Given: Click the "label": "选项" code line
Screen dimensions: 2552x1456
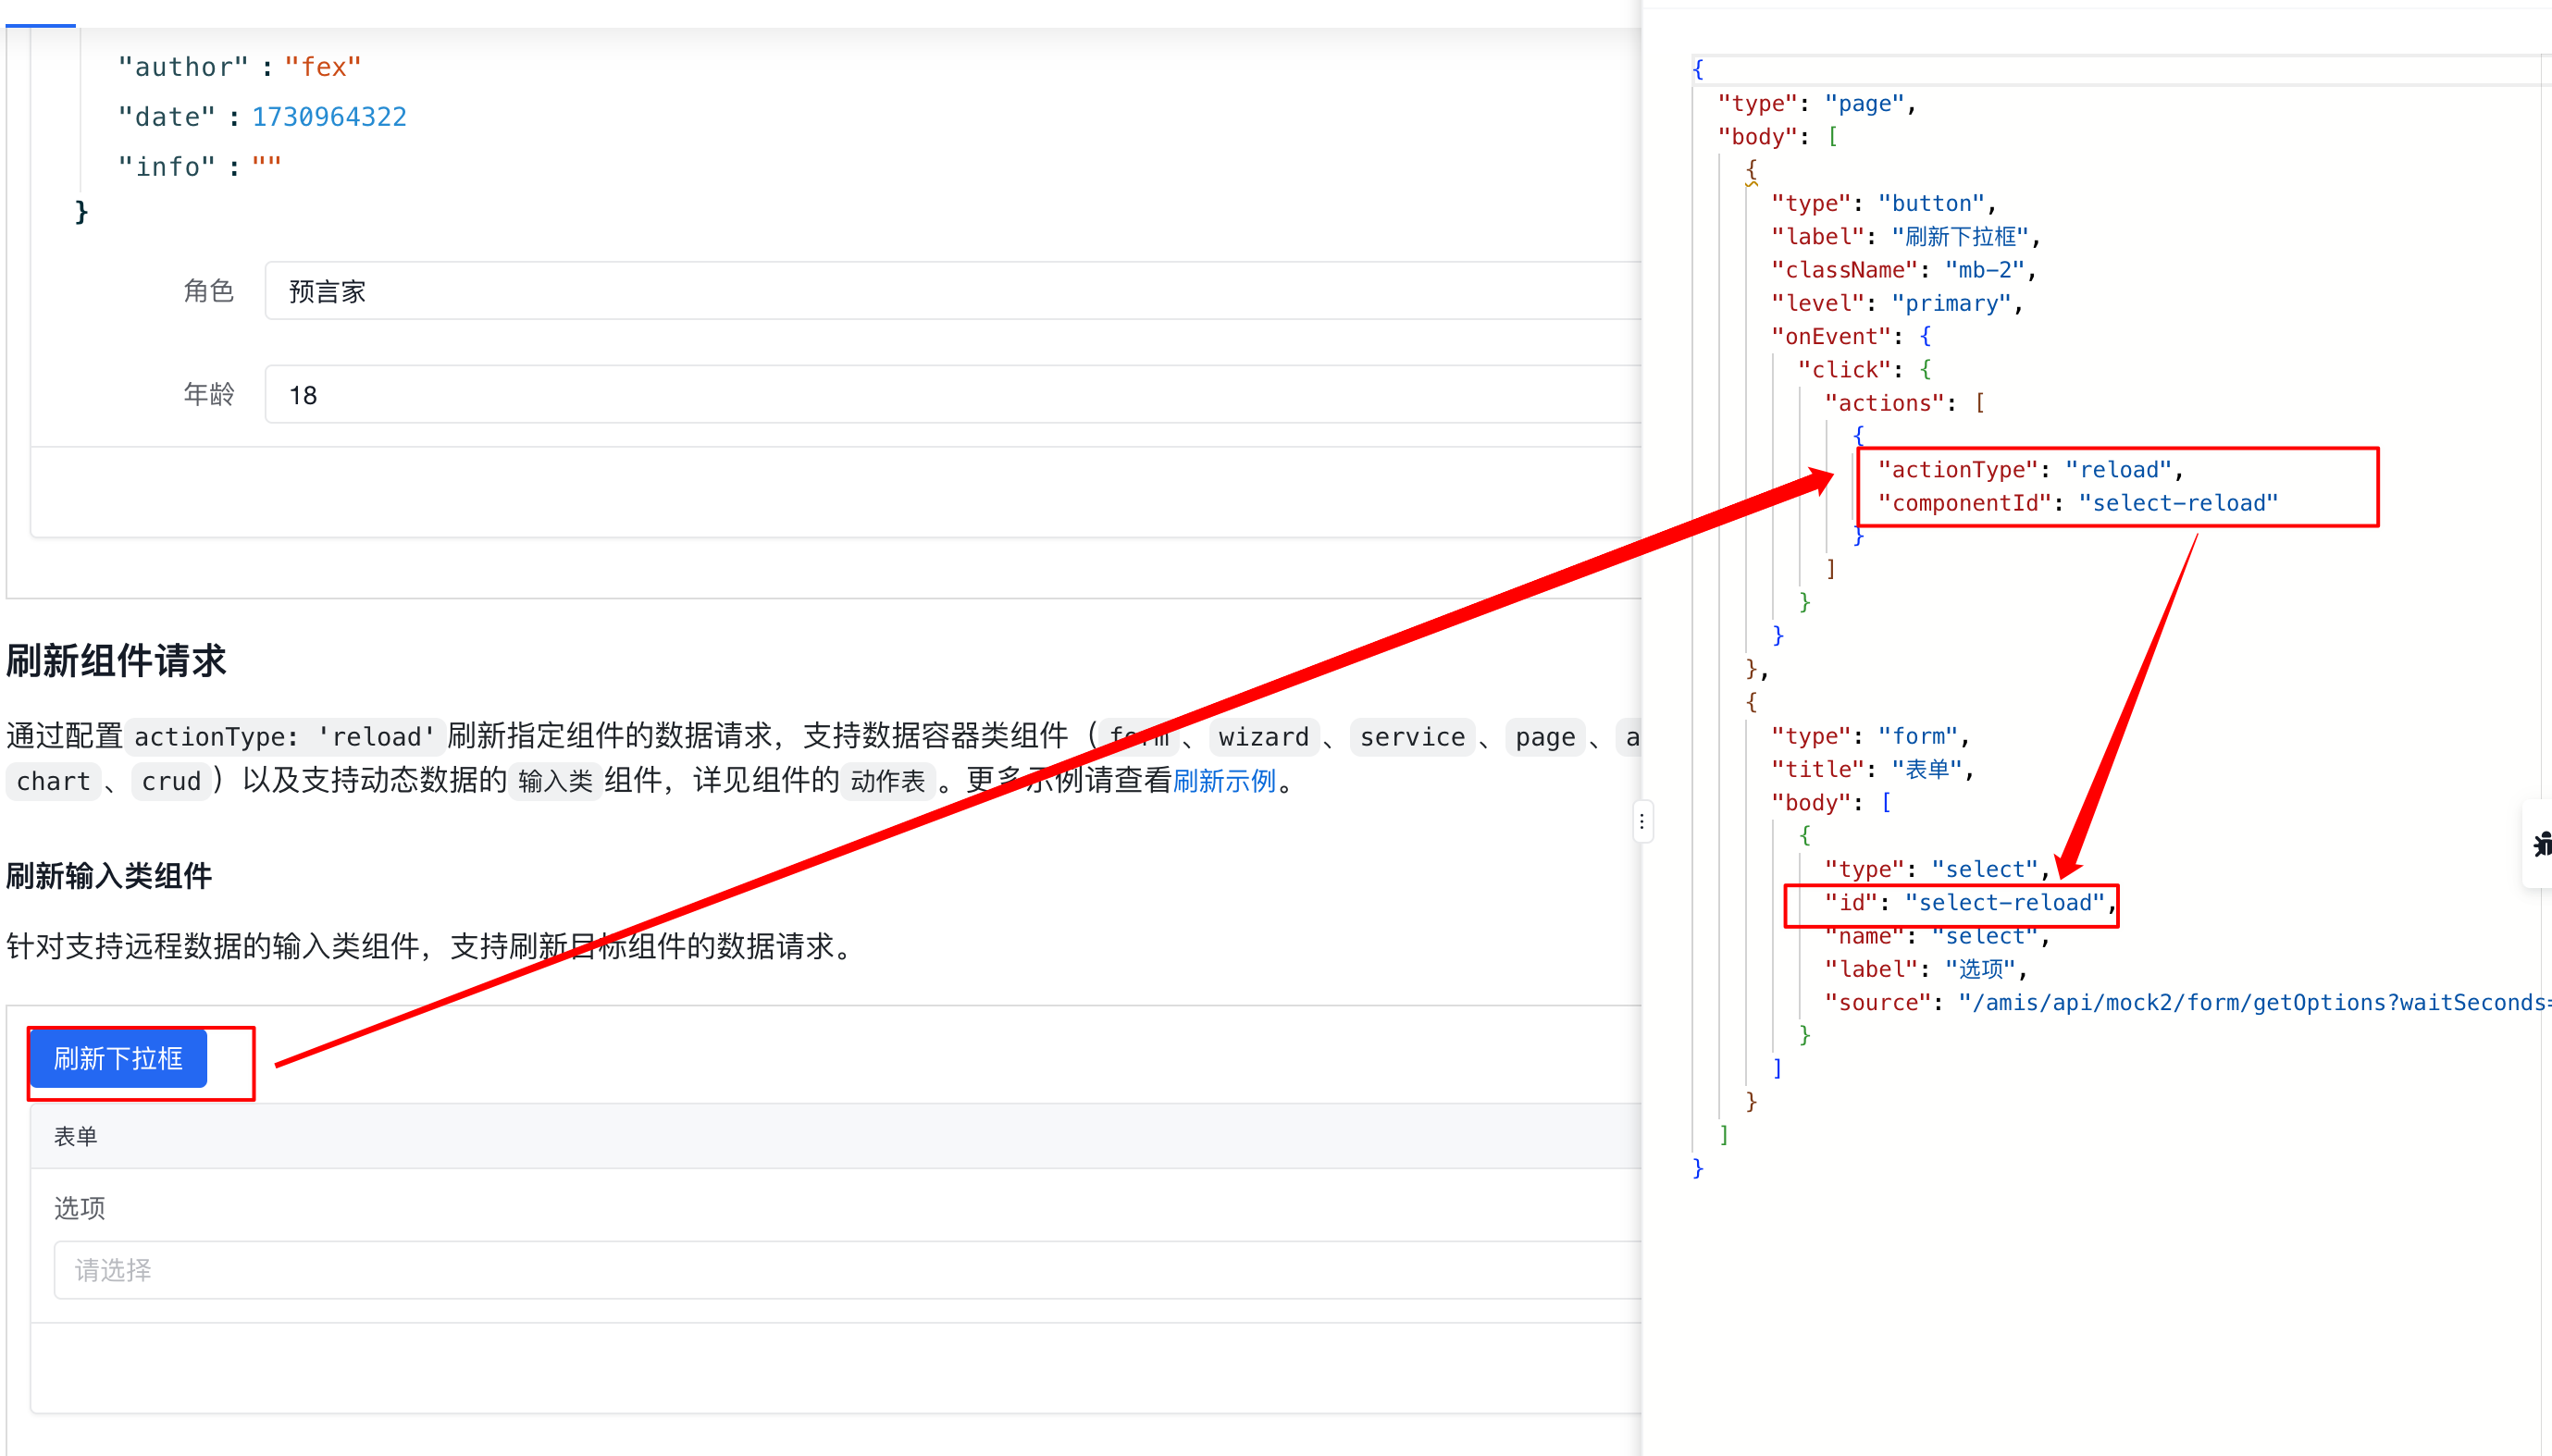Looking at the screenshot, I should 1926,969.
